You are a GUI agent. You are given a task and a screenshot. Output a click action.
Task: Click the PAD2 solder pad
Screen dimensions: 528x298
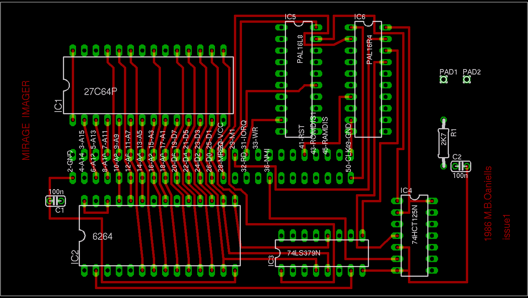(467, 80)
